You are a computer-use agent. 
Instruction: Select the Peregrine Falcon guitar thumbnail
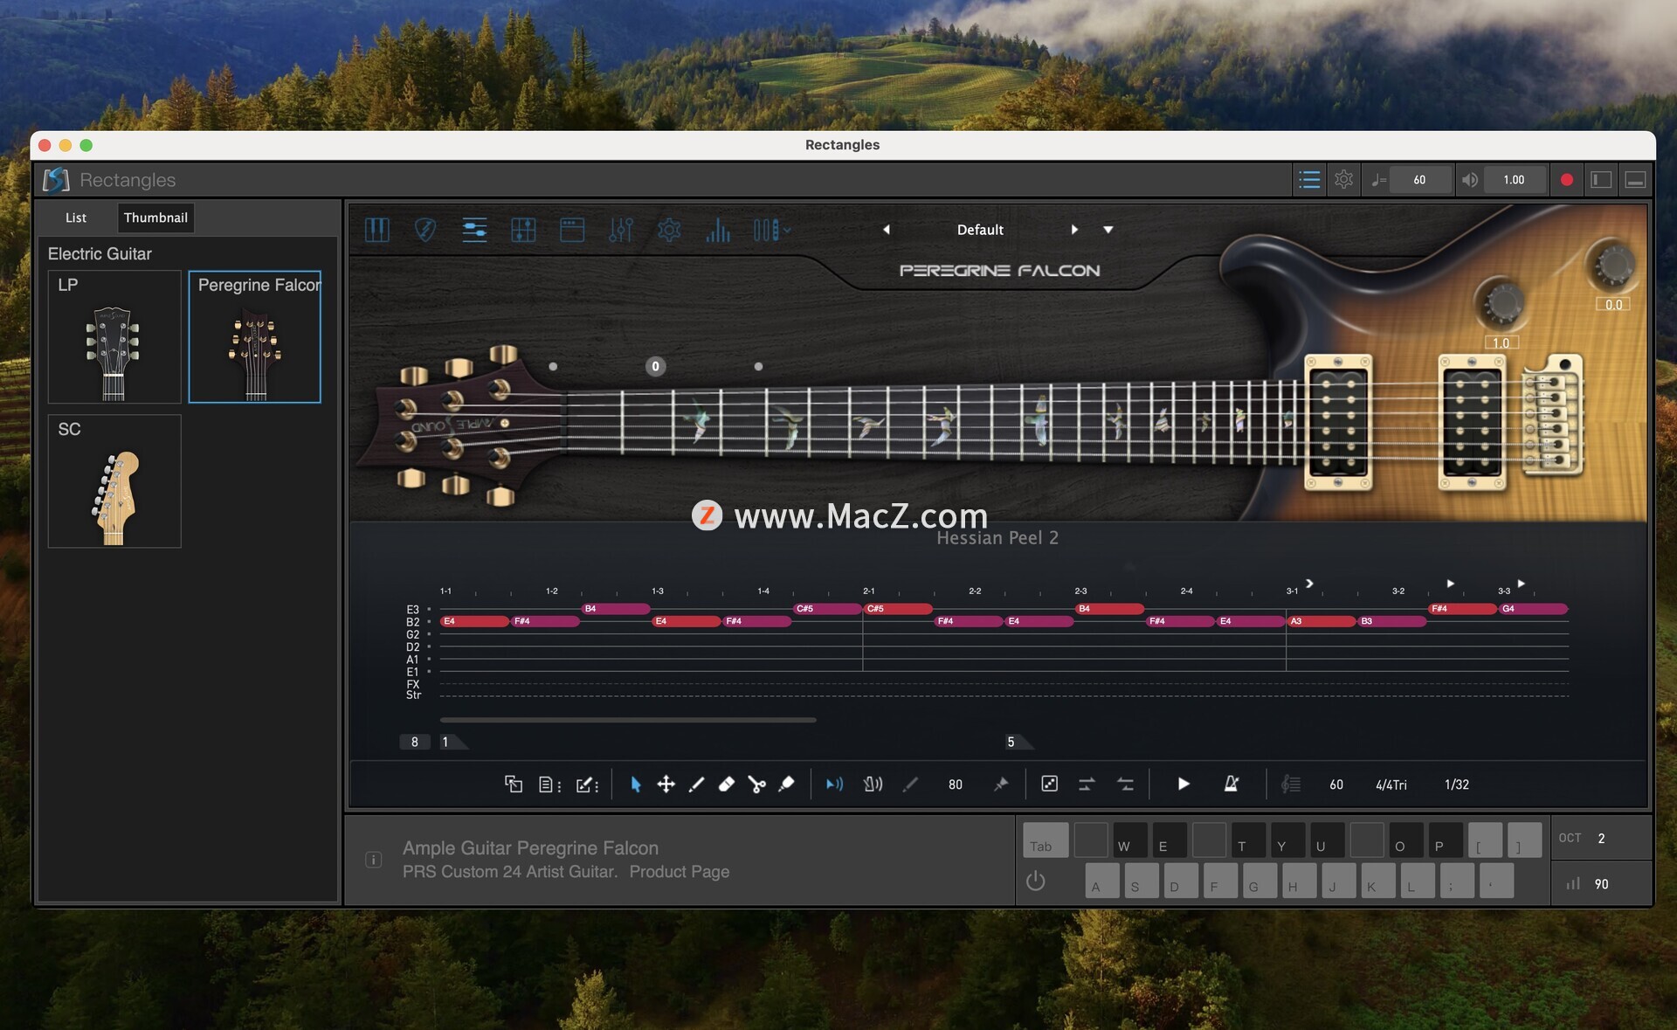tap(255, 336)
